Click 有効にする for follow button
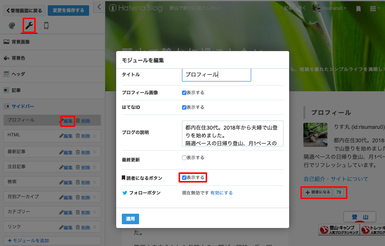The width and height of the screenshot is (385, 246). point(221,193)
